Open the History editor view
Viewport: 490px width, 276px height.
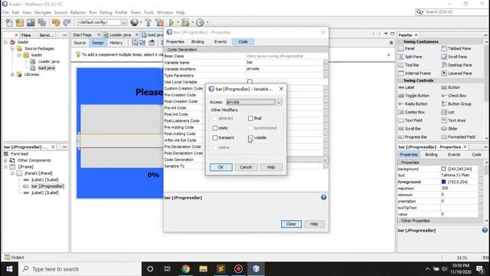pyautogui.click(x=116, y=43)
